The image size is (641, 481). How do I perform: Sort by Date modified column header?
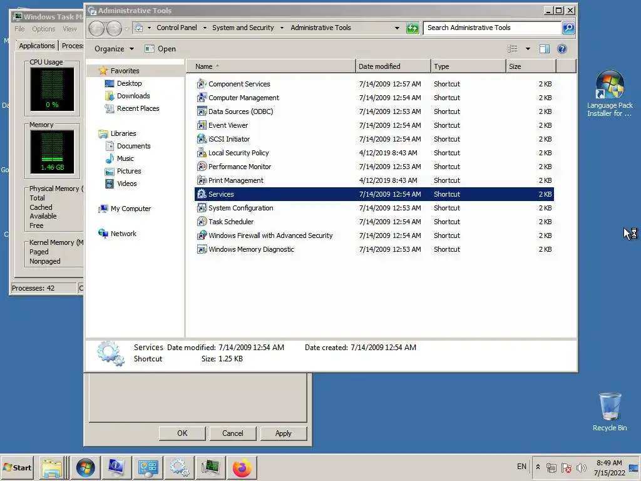click(x=393, y=66)
